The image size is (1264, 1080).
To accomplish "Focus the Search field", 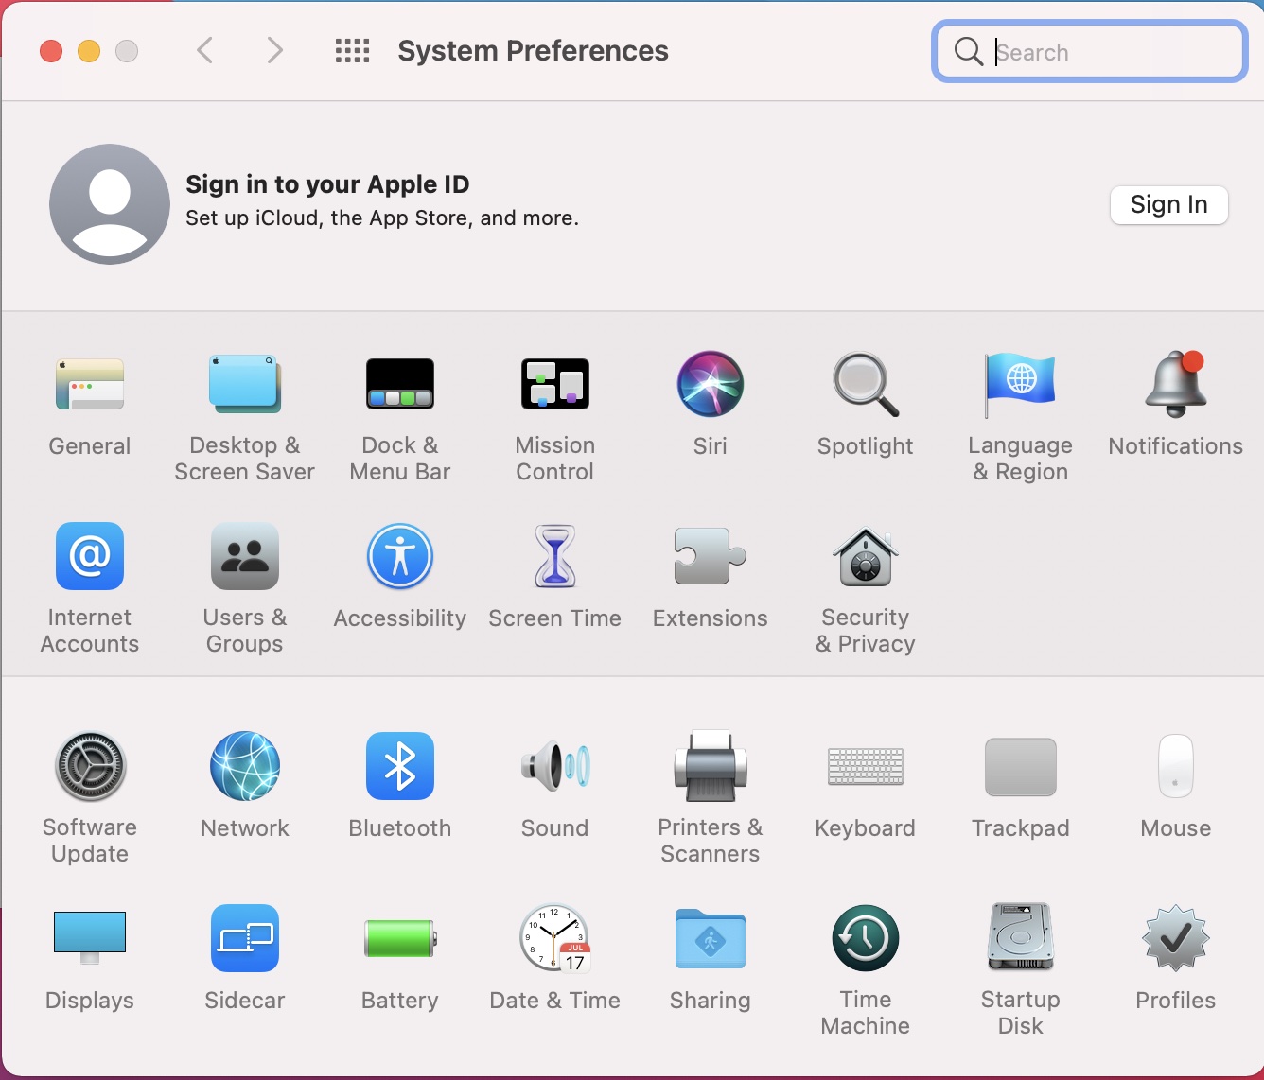I will [x=1090, y=52].
